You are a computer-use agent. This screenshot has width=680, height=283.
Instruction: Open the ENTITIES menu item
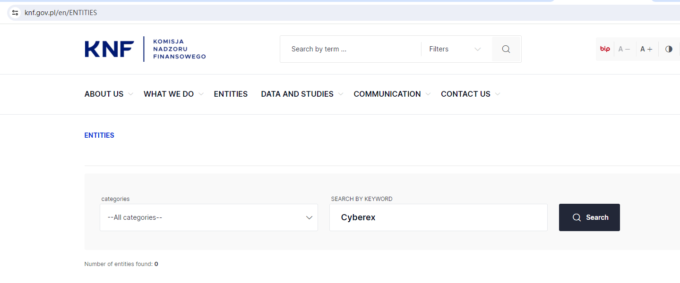pyautogui.click(x=231, y=94)
